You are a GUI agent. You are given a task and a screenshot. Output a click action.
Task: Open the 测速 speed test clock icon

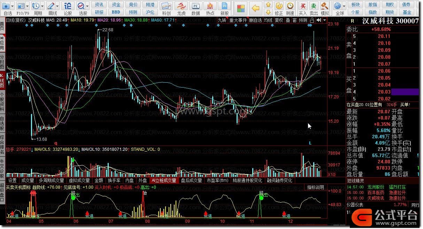(x=290, y=6)
